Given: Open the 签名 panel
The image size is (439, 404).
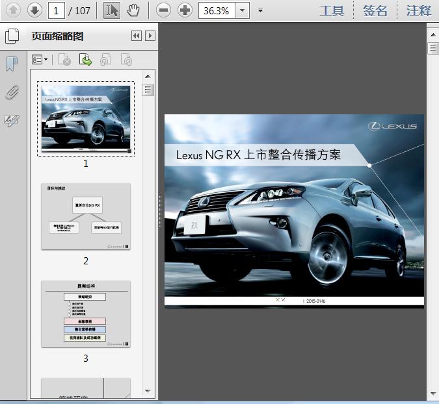Looking at the screenshot, I should 375,10.
